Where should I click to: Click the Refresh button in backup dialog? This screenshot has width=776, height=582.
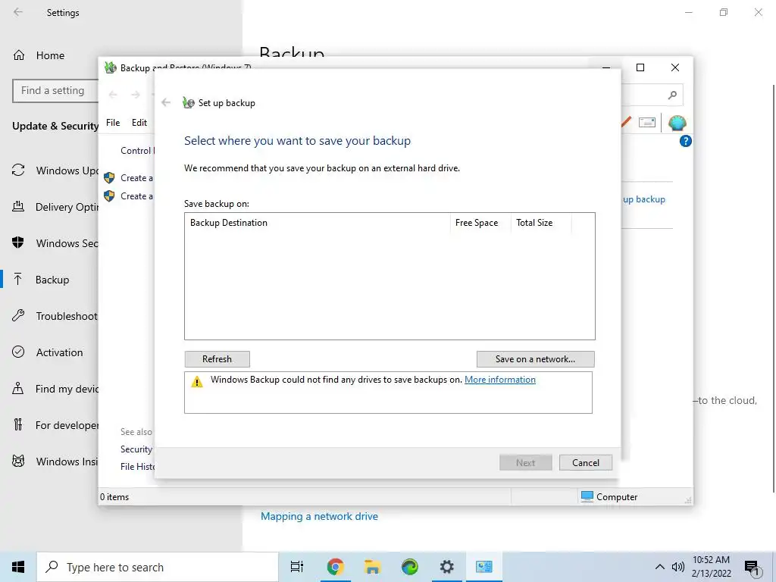(x=217, y=358)
